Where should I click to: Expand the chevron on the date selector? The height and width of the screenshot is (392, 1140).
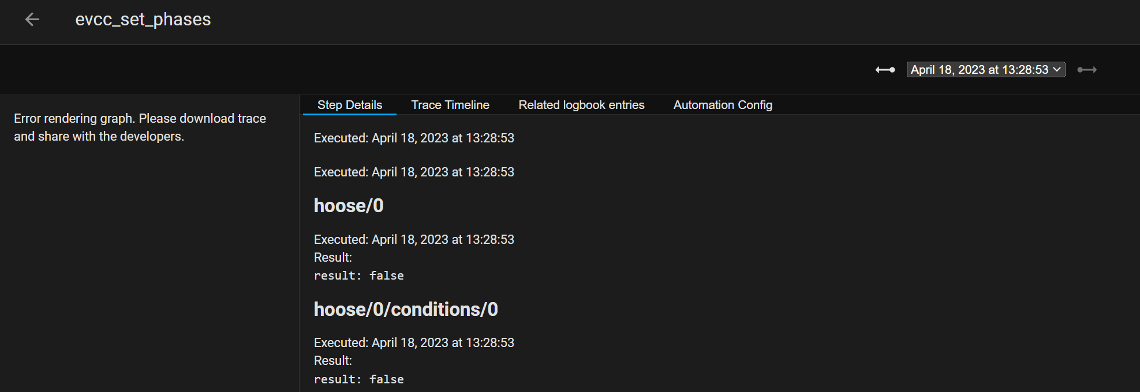tap(1057, 69)
